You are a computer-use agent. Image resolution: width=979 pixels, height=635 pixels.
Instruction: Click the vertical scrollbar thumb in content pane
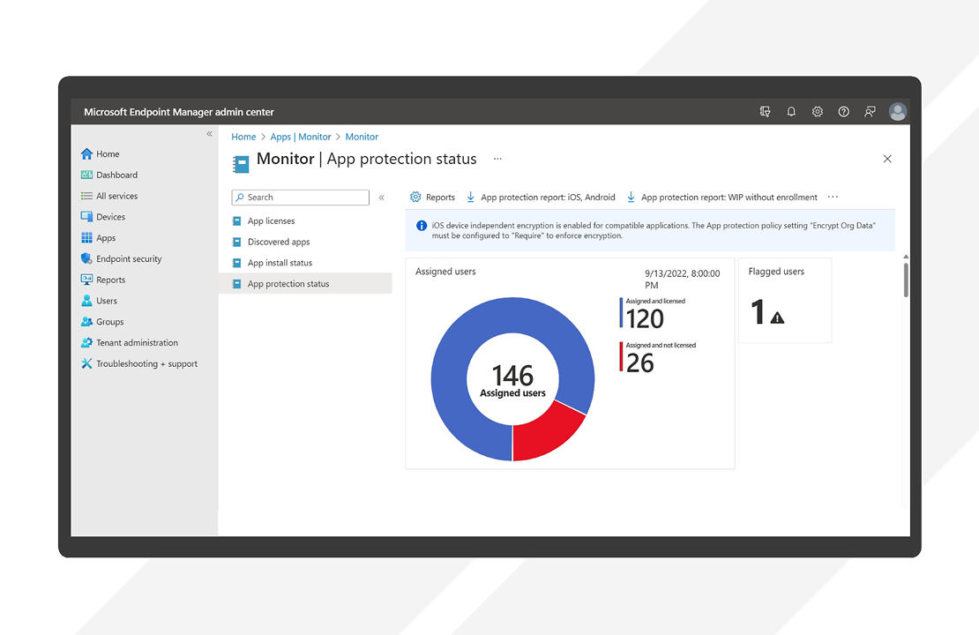pyautogui.click(x=906, y=280)
